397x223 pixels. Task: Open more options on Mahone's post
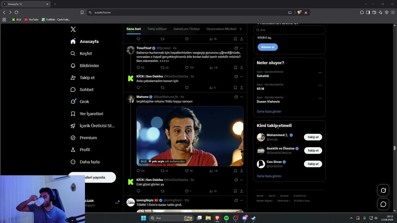242,97
